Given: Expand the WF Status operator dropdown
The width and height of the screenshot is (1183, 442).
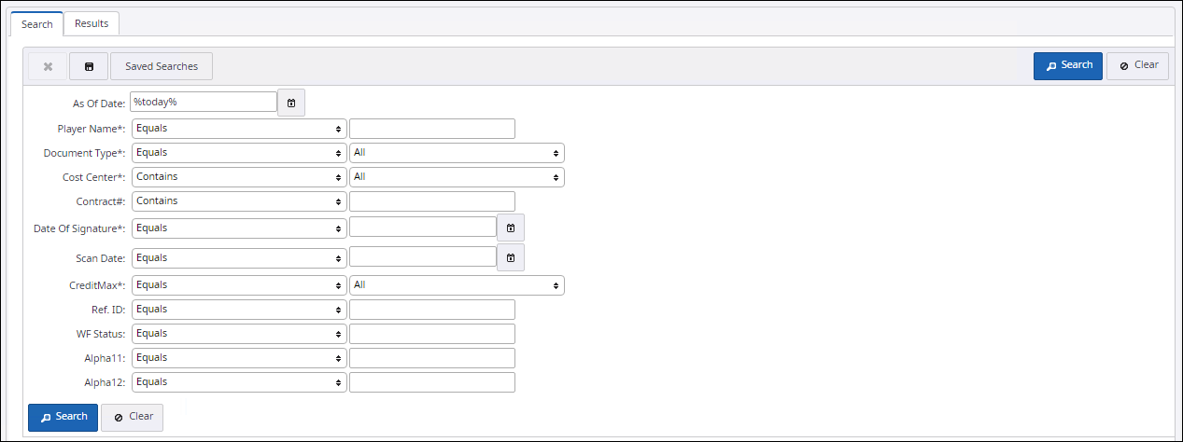Looking at the screenshot, I should pos(239,334).
